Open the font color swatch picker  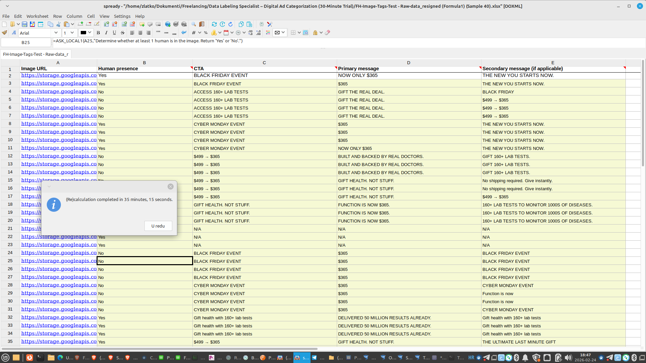86,33
